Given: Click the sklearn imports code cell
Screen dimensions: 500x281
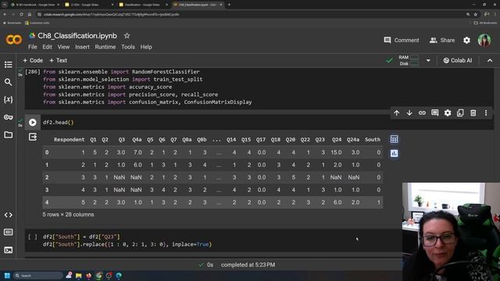Looking at the screenshot, I should click(259, 87).
